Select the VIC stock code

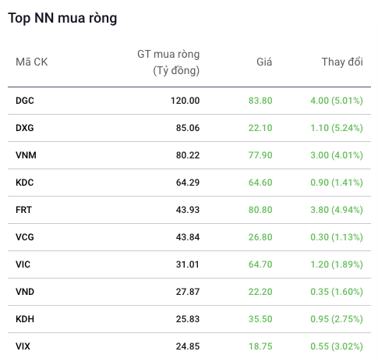[23, 264]
